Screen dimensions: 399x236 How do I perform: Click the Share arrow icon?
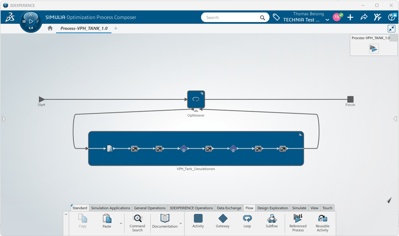[x=364, y=17]
